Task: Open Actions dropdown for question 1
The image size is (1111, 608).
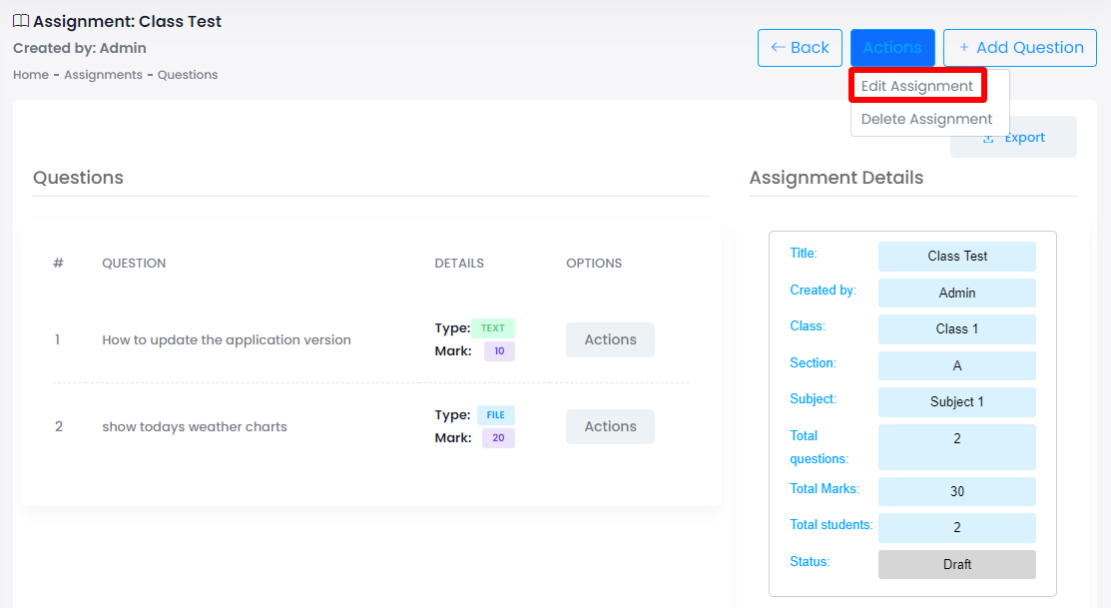Action: point(610,339)
